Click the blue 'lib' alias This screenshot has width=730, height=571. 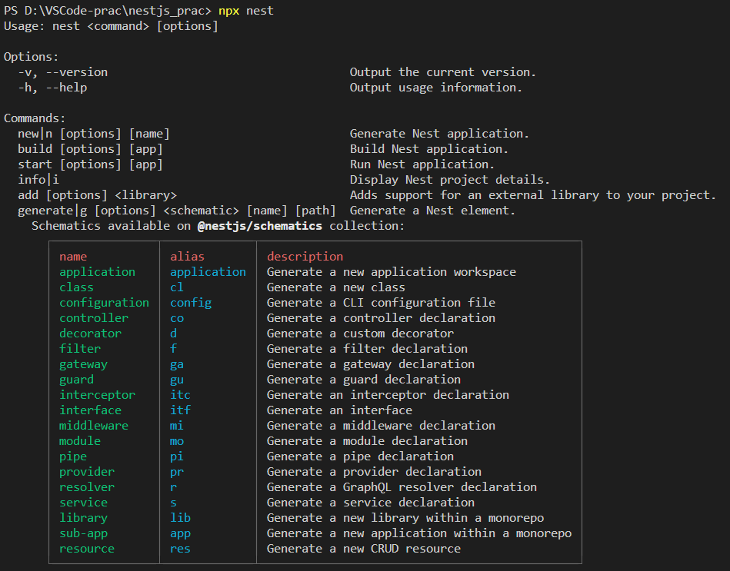(180, 517)
